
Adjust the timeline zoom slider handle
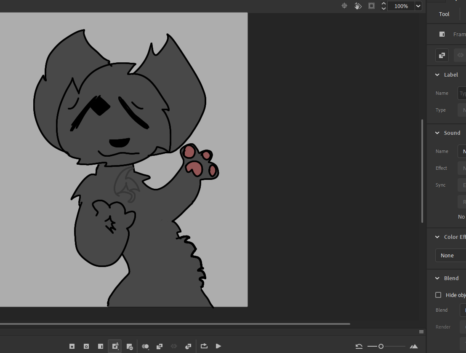(x=381, y=346)
